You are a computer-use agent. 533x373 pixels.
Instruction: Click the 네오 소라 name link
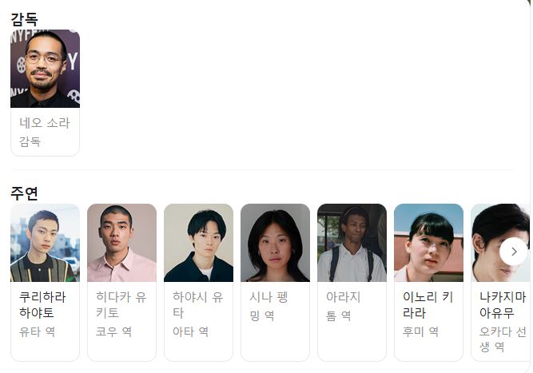(45, 123)
